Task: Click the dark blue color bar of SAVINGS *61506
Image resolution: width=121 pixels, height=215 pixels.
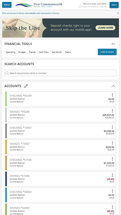Action: (x=6, y=179)
